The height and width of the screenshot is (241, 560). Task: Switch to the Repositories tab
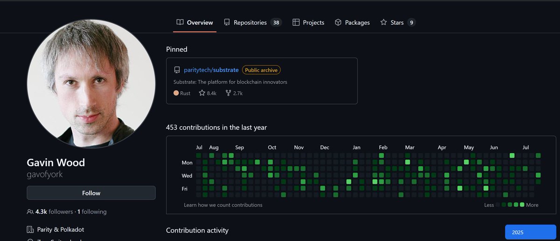coord(252,22)
